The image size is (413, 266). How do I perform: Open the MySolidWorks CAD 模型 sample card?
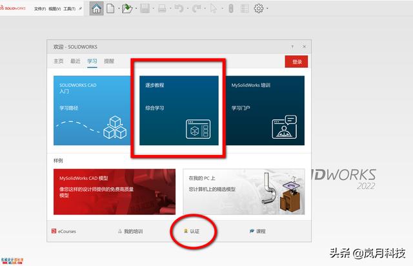point(114,192)
